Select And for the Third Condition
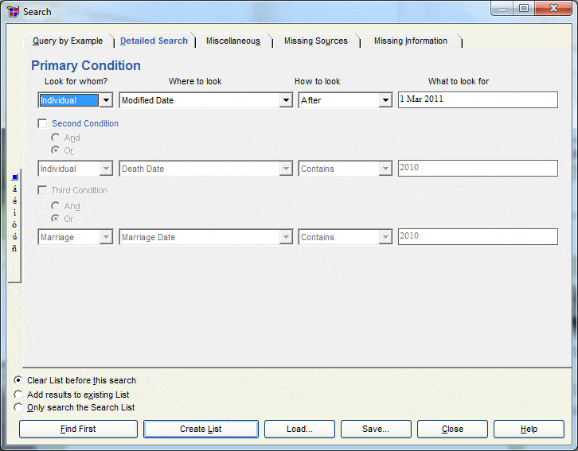Viewport: 578px width, 451px height. tap(55, 206)
